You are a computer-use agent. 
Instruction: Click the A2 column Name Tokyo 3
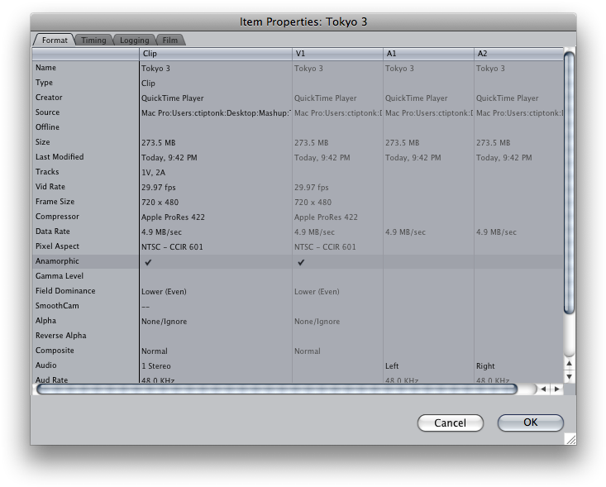[x=490, y=69]
